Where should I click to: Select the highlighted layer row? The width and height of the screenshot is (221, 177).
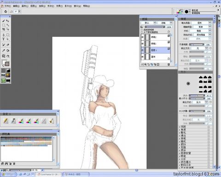tap(156, 50)
